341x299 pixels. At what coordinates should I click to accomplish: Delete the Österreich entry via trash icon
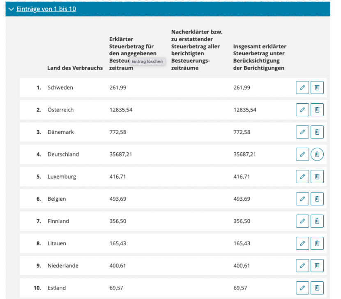click(317, 110)
